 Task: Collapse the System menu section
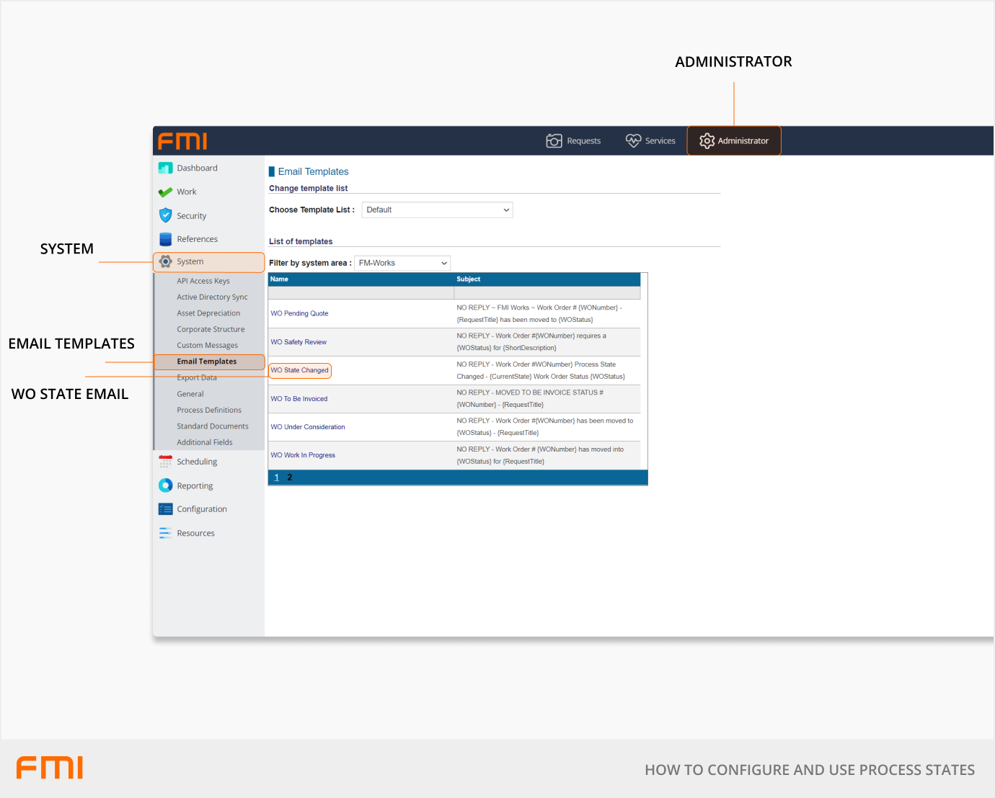point(190,261)
